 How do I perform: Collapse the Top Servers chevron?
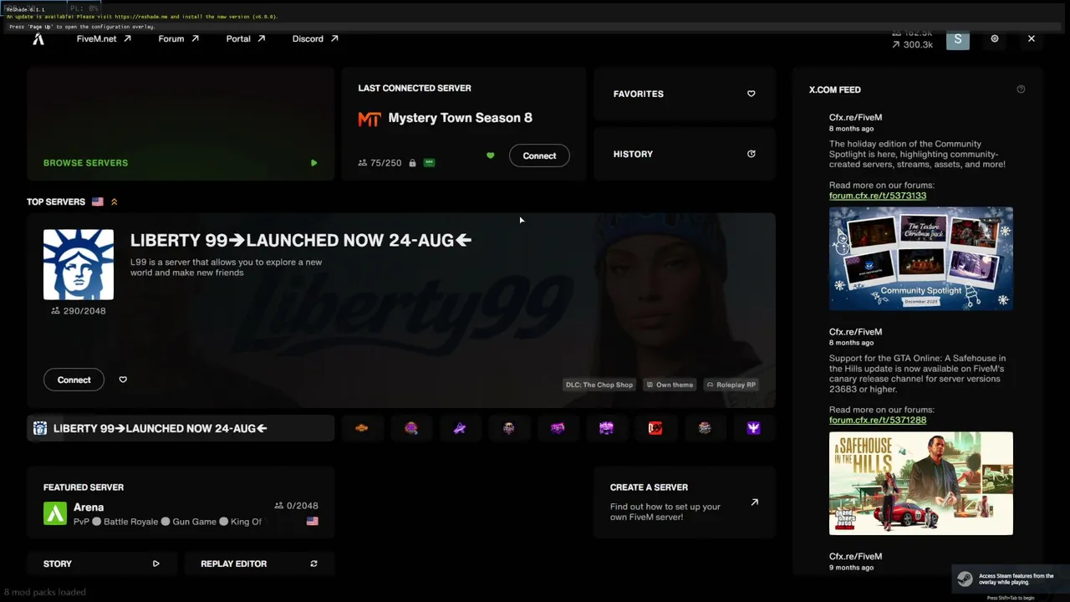115,202
